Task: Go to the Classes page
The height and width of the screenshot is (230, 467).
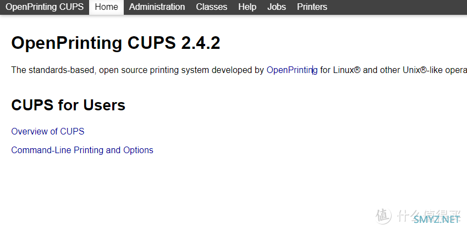Action: click(x=211, y=7)
